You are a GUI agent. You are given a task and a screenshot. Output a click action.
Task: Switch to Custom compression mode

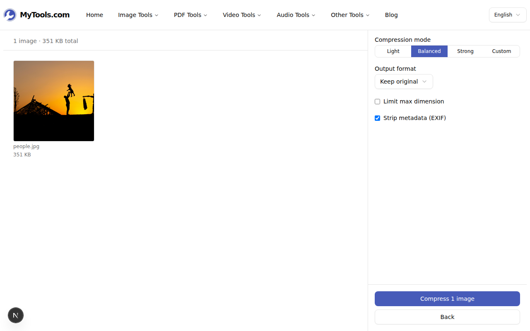tap(501, 51)
